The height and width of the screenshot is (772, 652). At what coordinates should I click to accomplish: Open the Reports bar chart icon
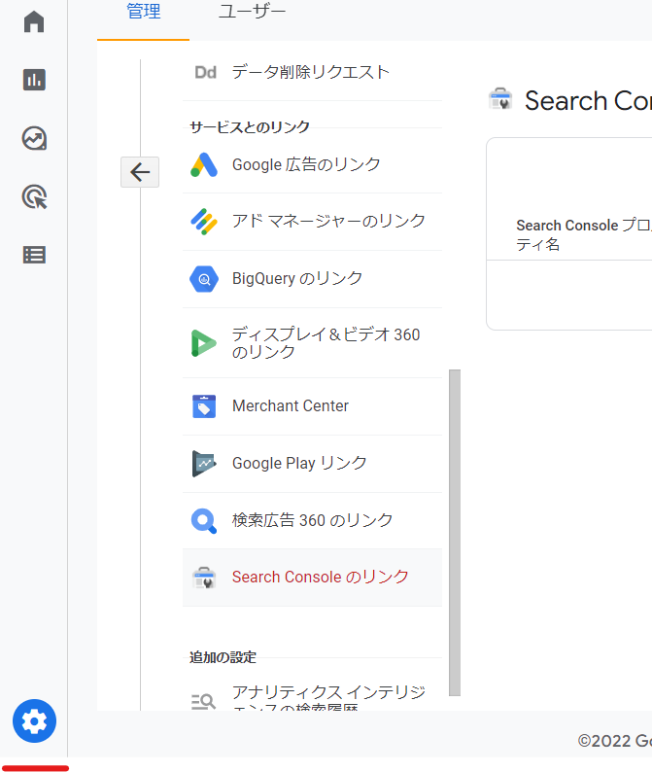click(x=34, y=80)
